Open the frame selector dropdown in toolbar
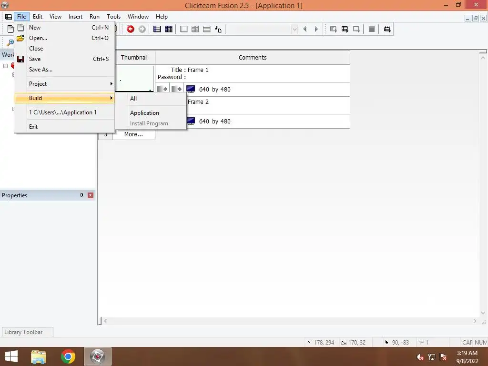The image size is (488, 366). point(294,29)
